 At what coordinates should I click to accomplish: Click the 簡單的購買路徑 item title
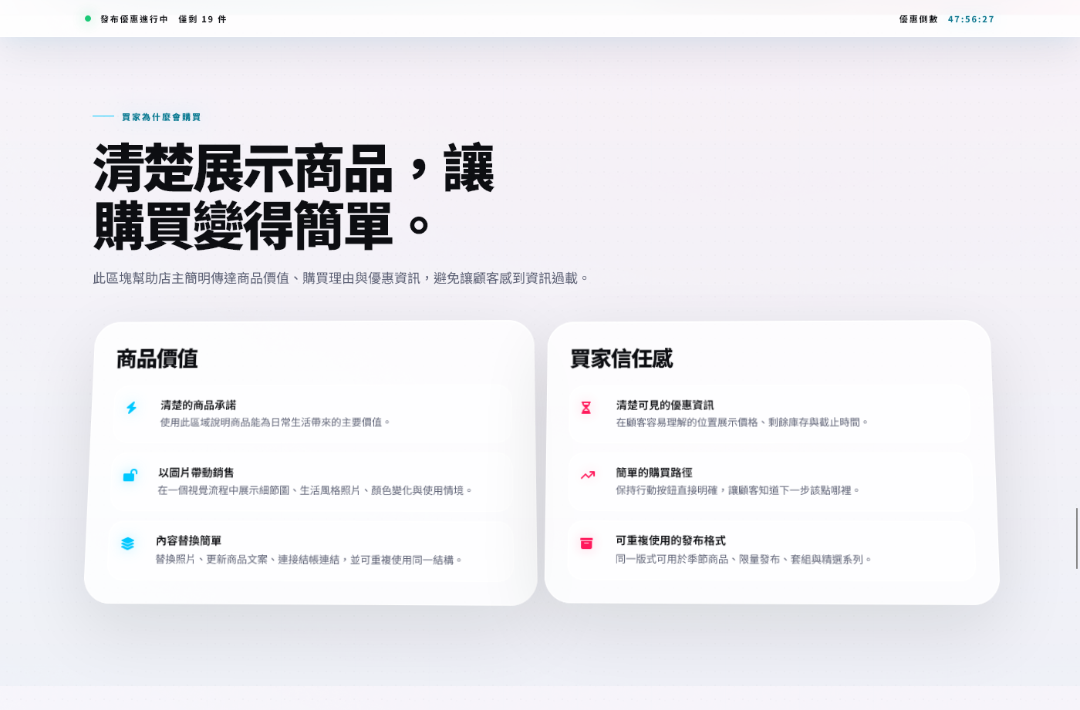coord(654,473)
